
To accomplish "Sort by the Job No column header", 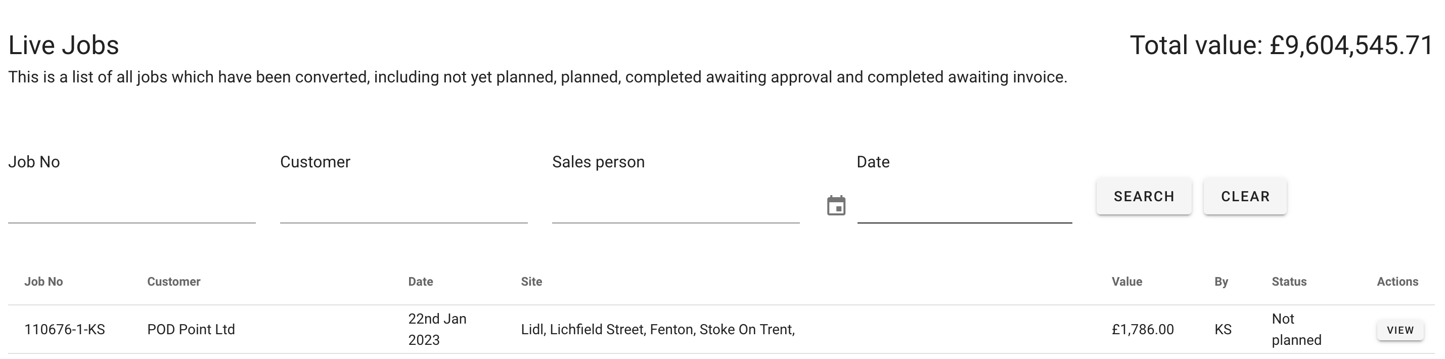I will pos(43,282).
